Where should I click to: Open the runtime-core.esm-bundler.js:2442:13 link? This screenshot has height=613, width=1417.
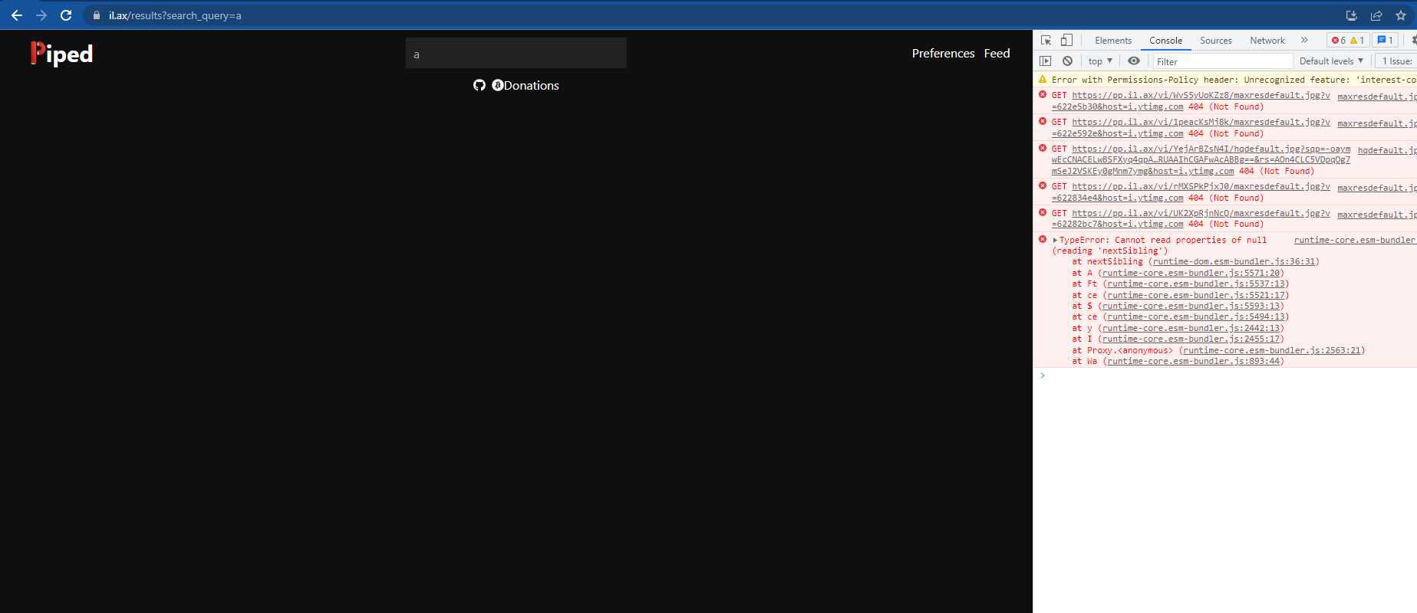[x=1191, y=329]
